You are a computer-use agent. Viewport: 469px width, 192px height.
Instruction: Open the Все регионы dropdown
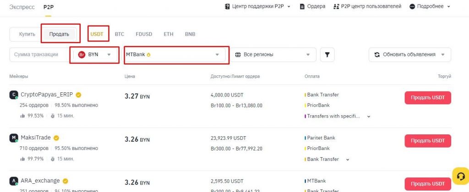[x=273, y=55]
